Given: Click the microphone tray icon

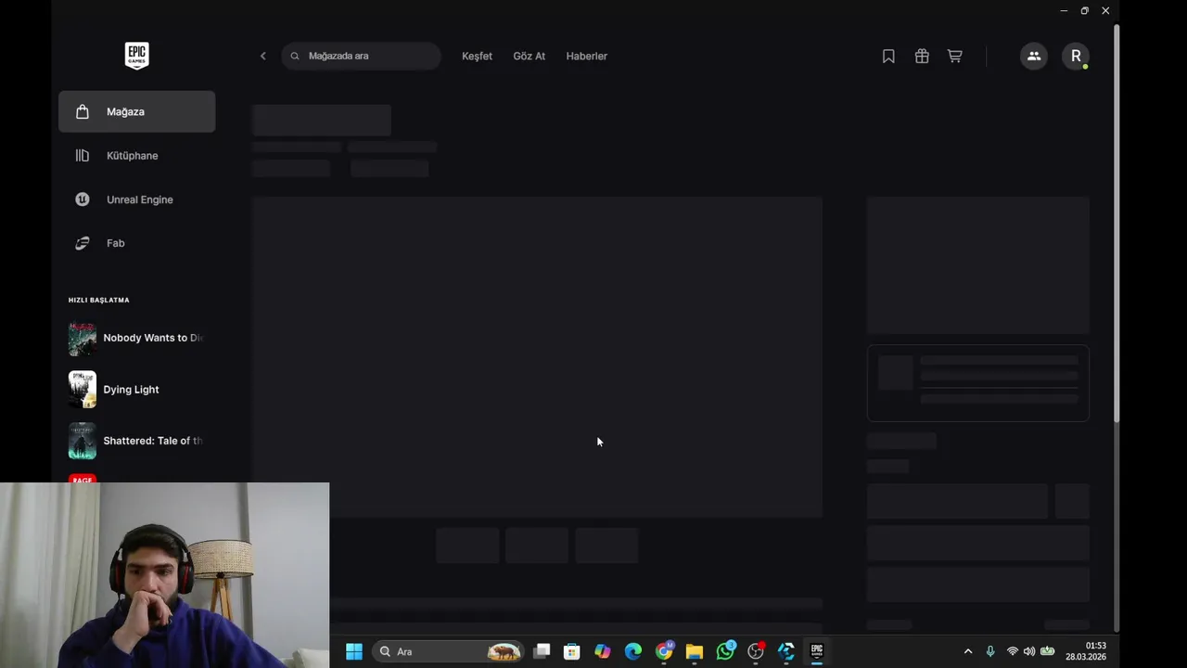Looking at the screenshot, I should (990, 651).
